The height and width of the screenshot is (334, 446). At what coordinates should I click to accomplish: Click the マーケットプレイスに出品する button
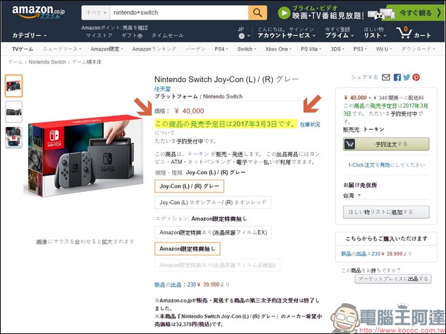pyautogui.click(x=393, y=279)
